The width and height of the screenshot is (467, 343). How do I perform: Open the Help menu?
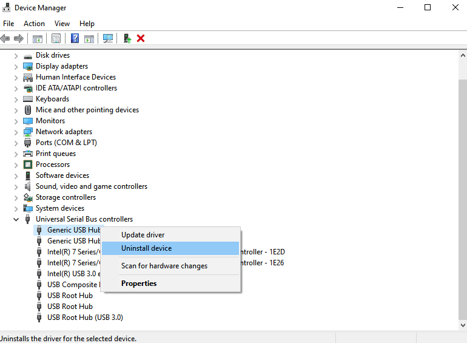pyautogui.click(x=87, y=24)
